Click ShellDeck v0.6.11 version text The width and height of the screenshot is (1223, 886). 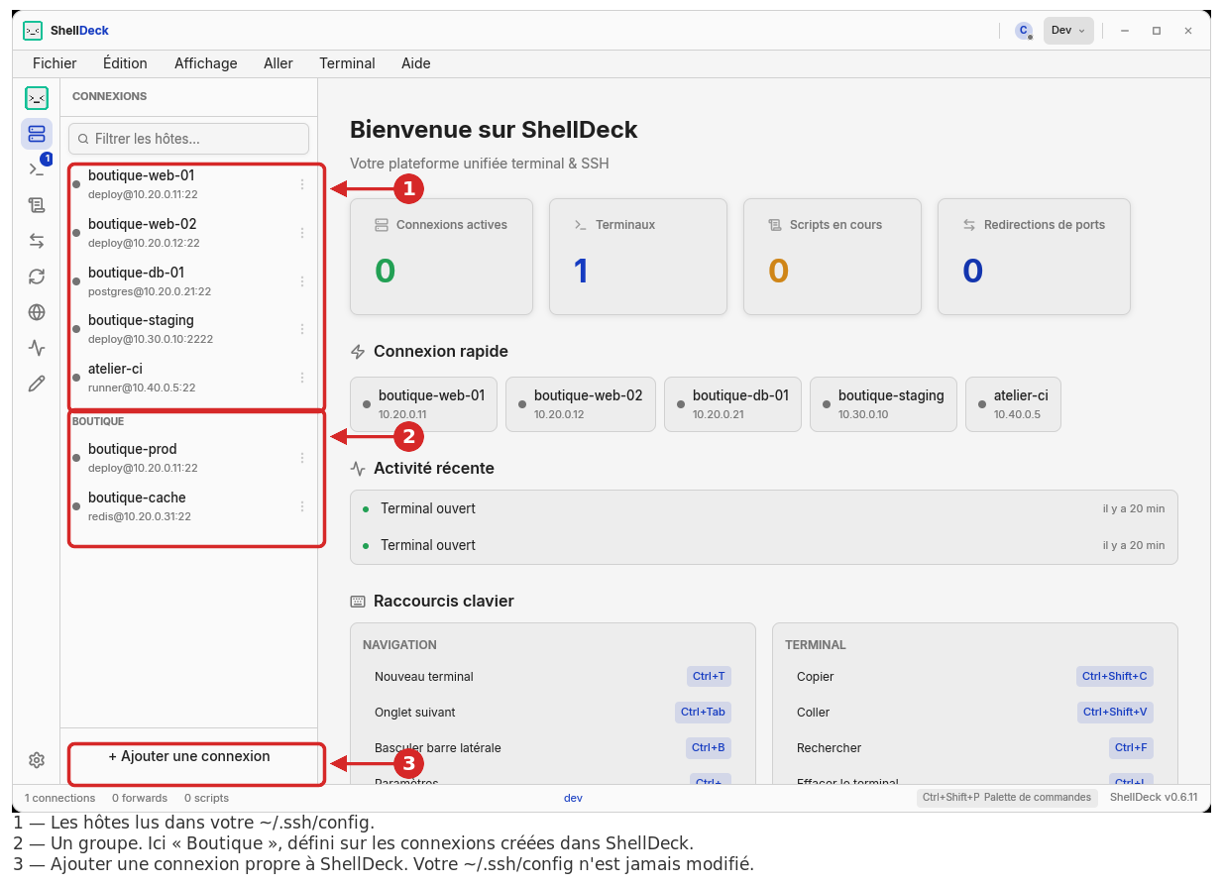click(x=1154, y=797)
